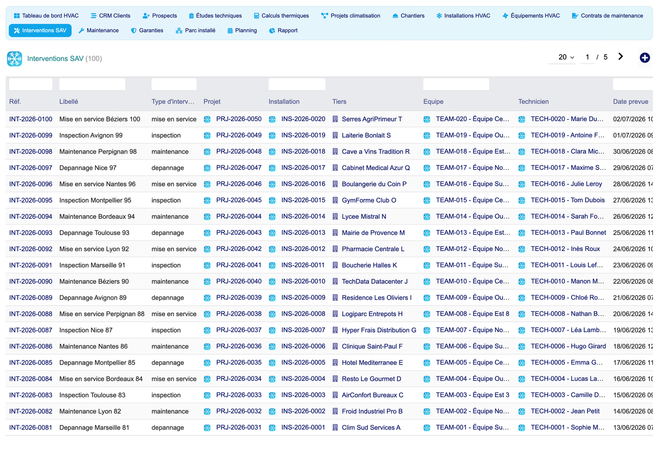
Task: Open technician TECH-0016 - Julie Leroy
Action: 566,184
